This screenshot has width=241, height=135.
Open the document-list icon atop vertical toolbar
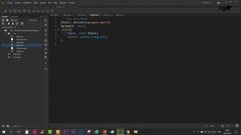[x=46, y=21]
